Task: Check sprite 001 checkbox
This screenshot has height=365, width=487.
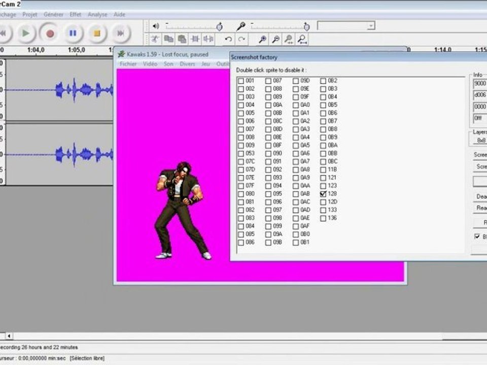Action: pos(240,81)
